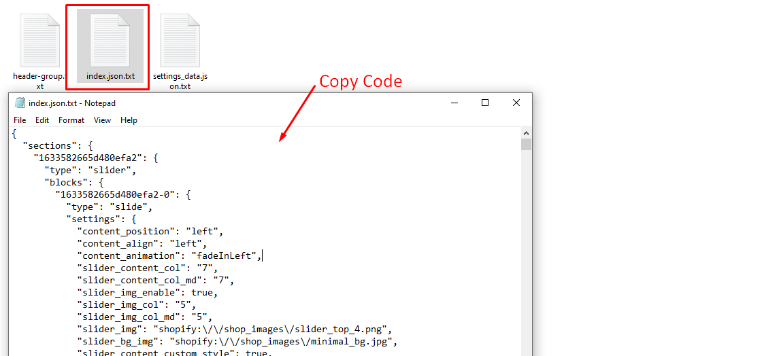
Task: Minimize the Notepad window
Action: click(x=454, y=103)
